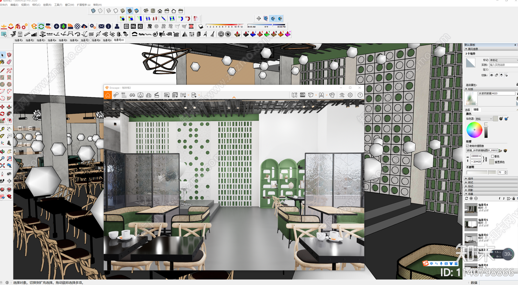Click the brightness vertical slider
The width and height of the screenshot is (518, 285).
coord(486,130)
